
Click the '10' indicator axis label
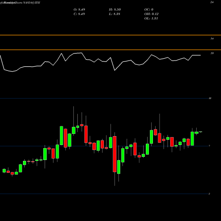(x=212, y=53)
